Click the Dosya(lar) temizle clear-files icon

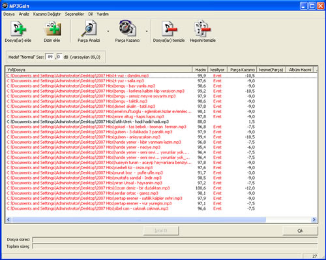[x=169, y=29]
